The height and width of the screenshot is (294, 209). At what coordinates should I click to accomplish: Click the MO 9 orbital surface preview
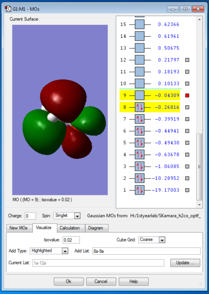(x=60, y=110)
